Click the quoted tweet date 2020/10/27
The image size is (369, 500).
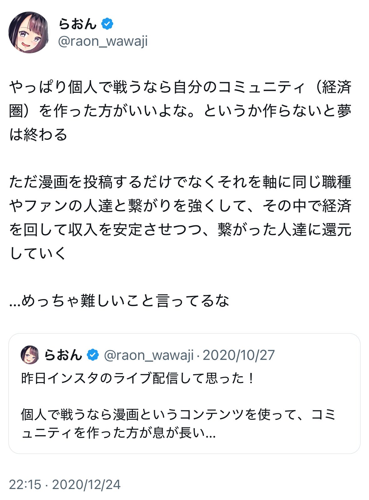tap(238, 355)
